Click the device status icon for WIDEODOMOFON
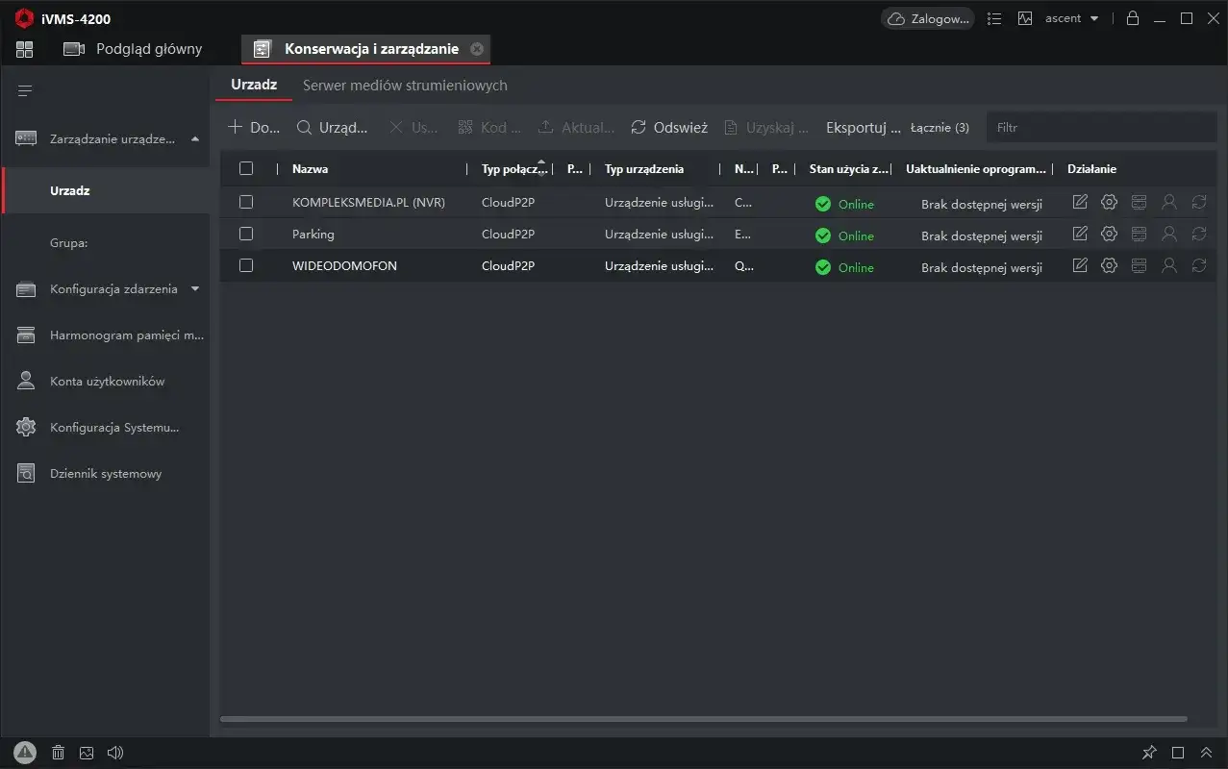 [x=1139, y=265]
